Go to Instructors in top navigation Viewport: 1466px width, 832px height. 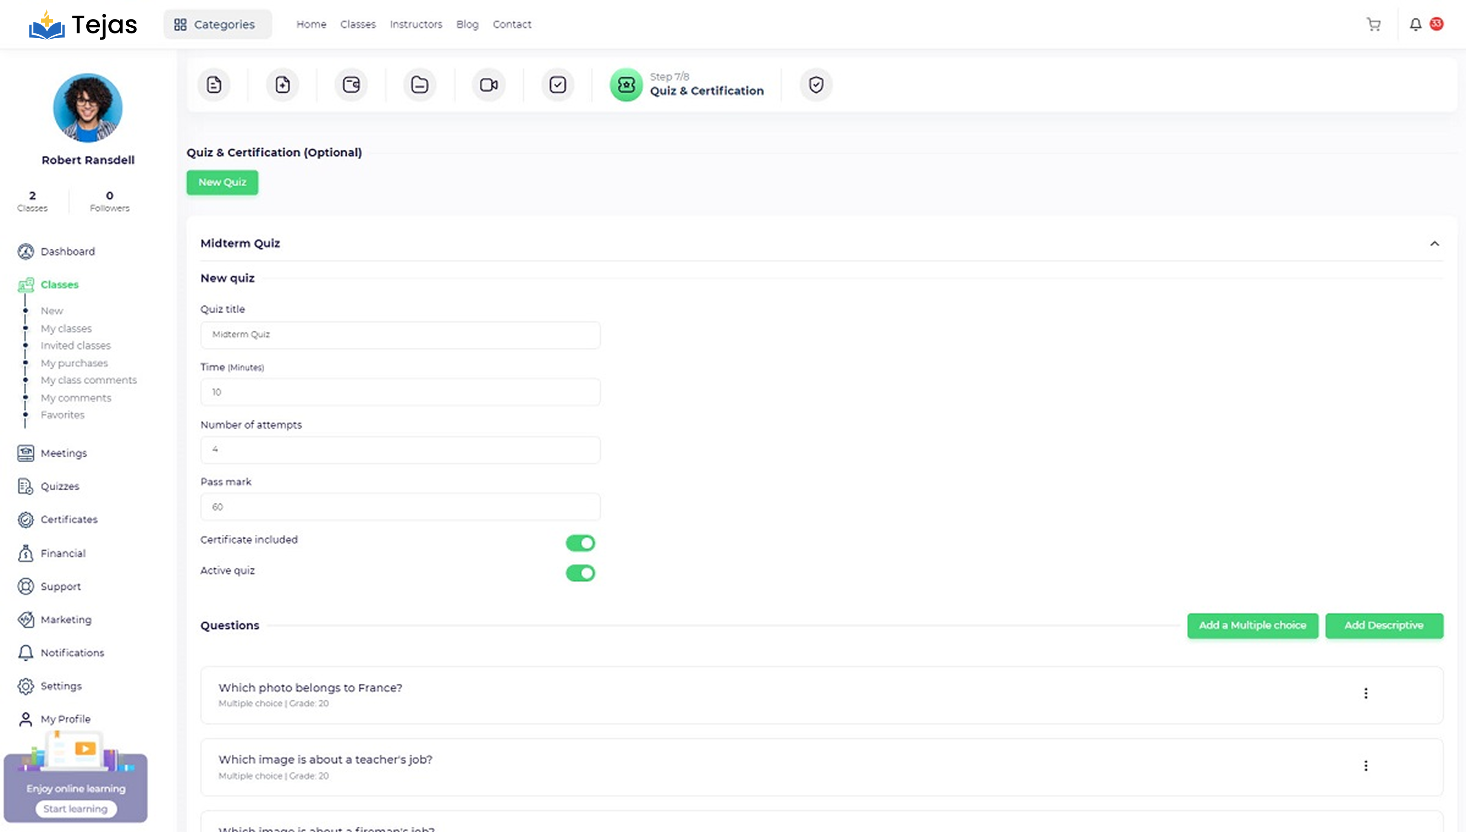tap(415, 24)
